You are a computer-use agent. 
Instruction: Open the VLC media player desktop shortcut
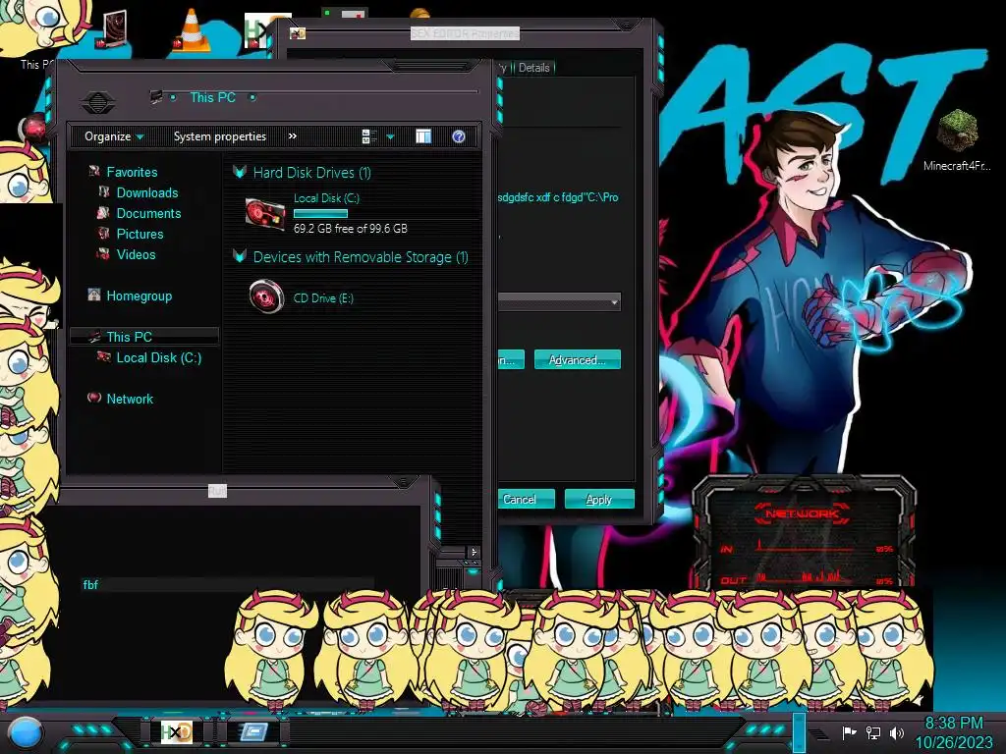(x=192, y=28)
